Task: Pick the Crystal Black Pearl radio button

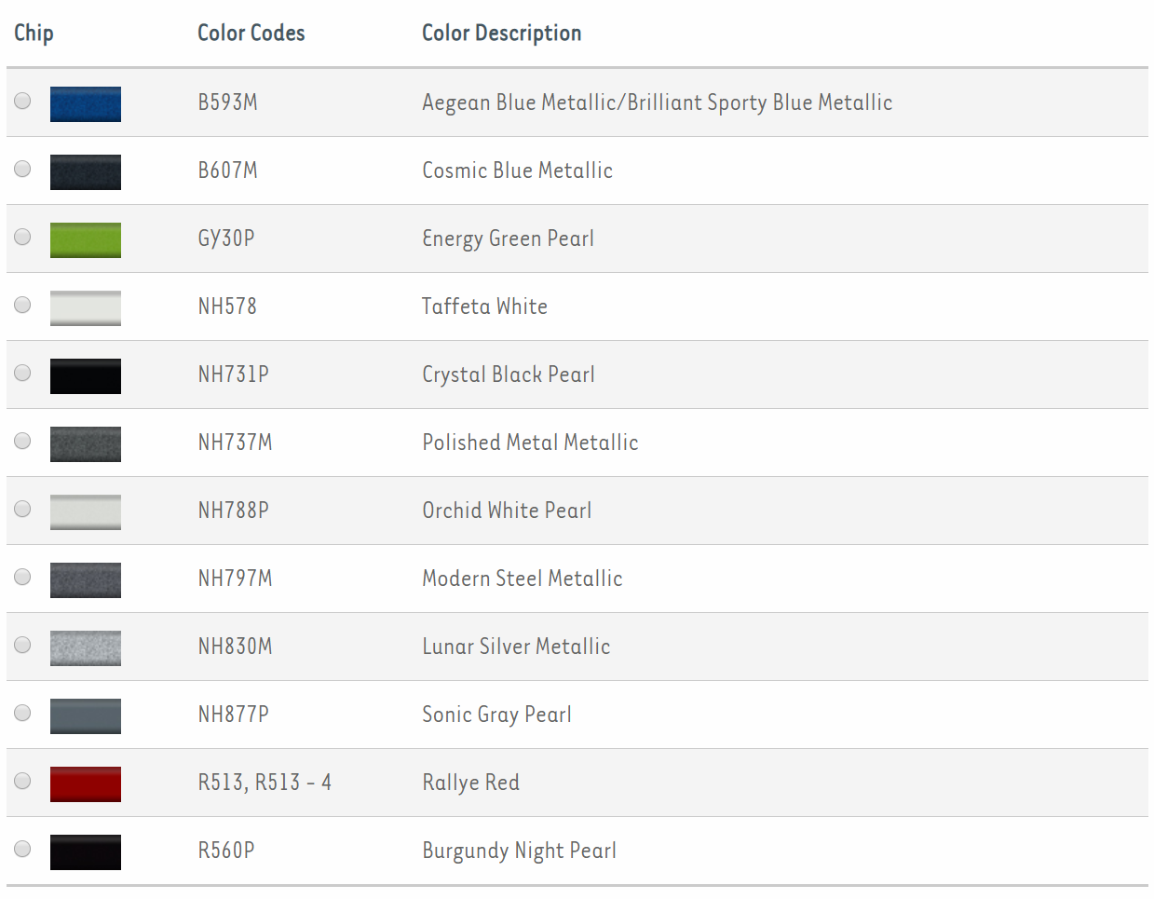Action: tap(23, 373)
